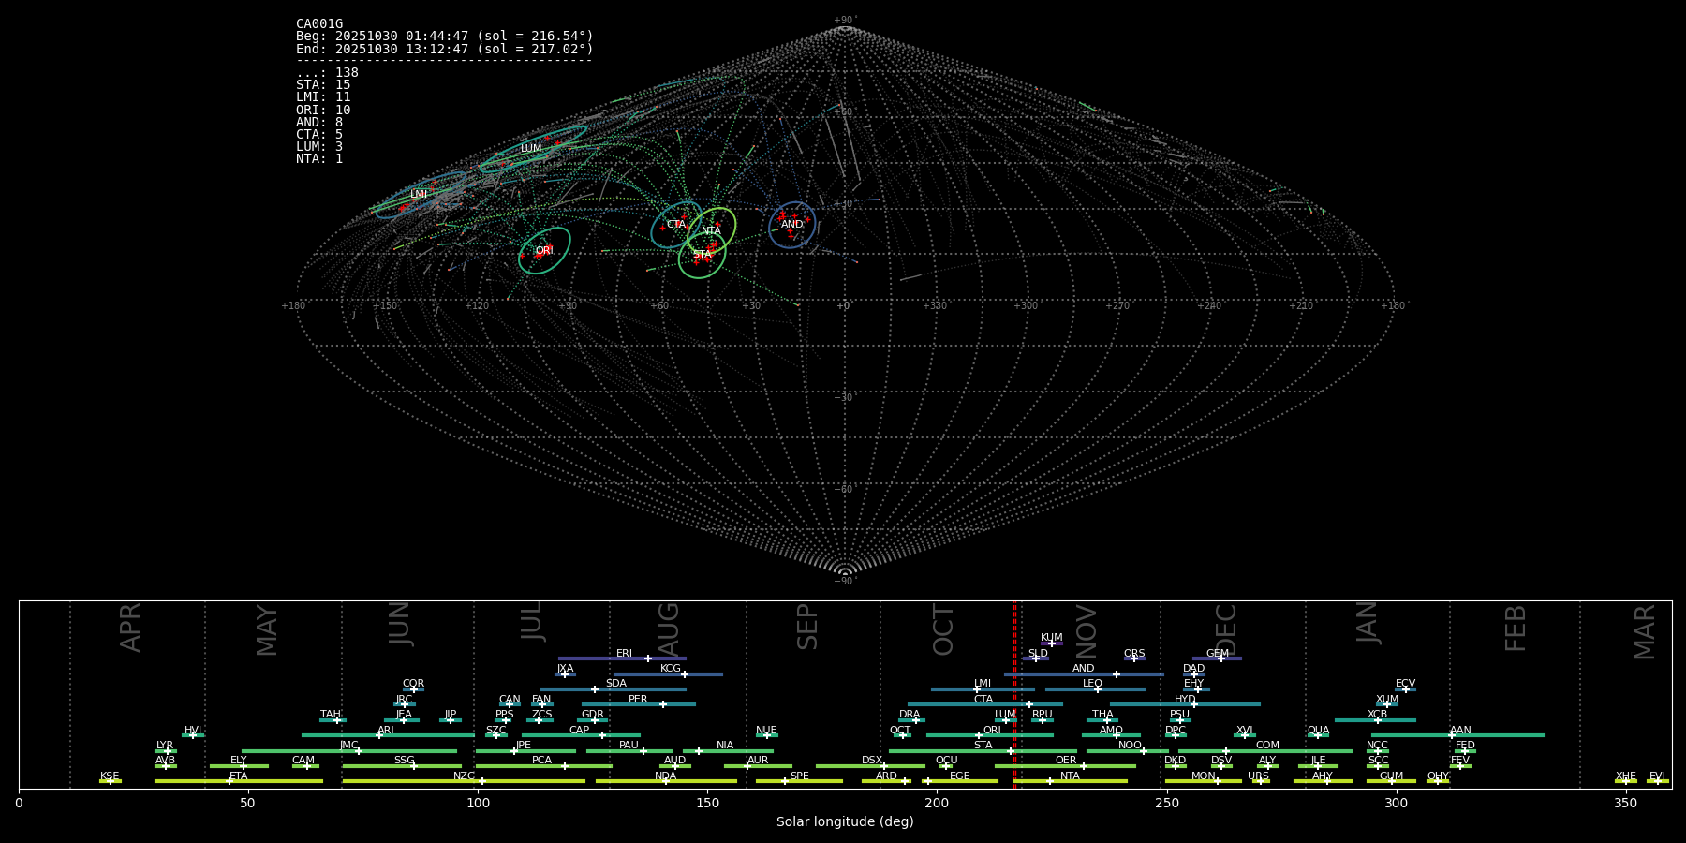
Task: Click the STA radiant ellipse on the sky map
Action: [702, 255]
